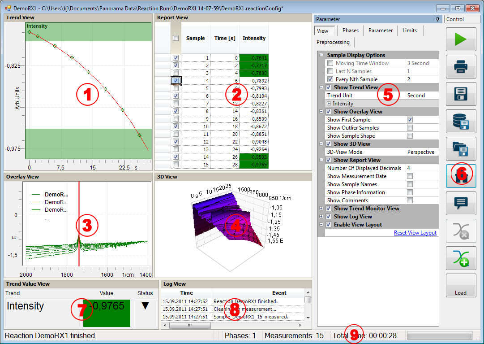Click the folder with floppy disk icon
This screenshot has height=344, width=484.
click(x=461, y=149)
